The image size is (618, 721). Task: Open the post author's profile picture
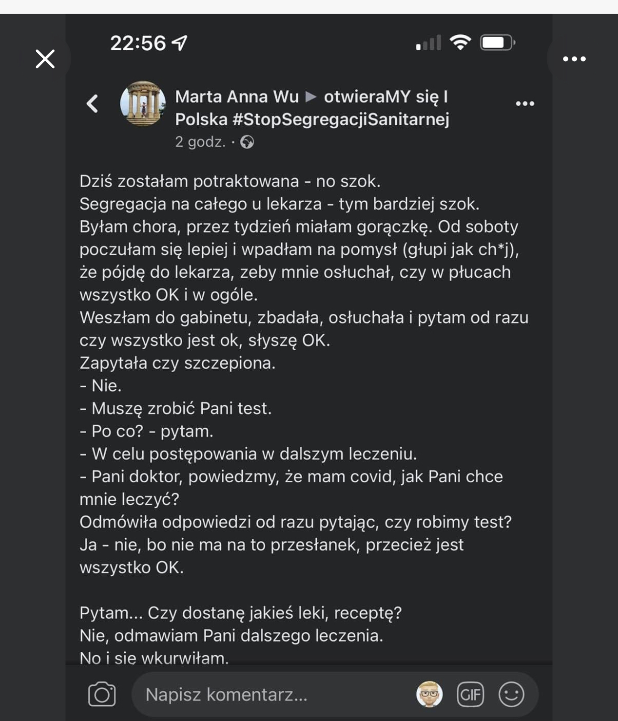[143, 104]
